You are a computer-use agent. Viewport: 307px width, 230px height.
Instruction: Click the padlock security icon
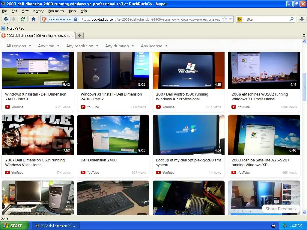tap(76, 19)
